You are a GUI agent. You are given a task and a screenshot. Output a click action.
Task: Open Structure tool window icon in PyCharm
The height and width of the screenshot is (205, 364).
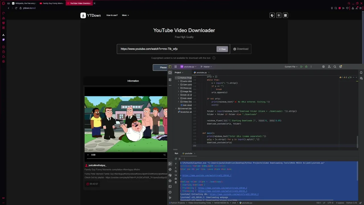click(170, 80)
